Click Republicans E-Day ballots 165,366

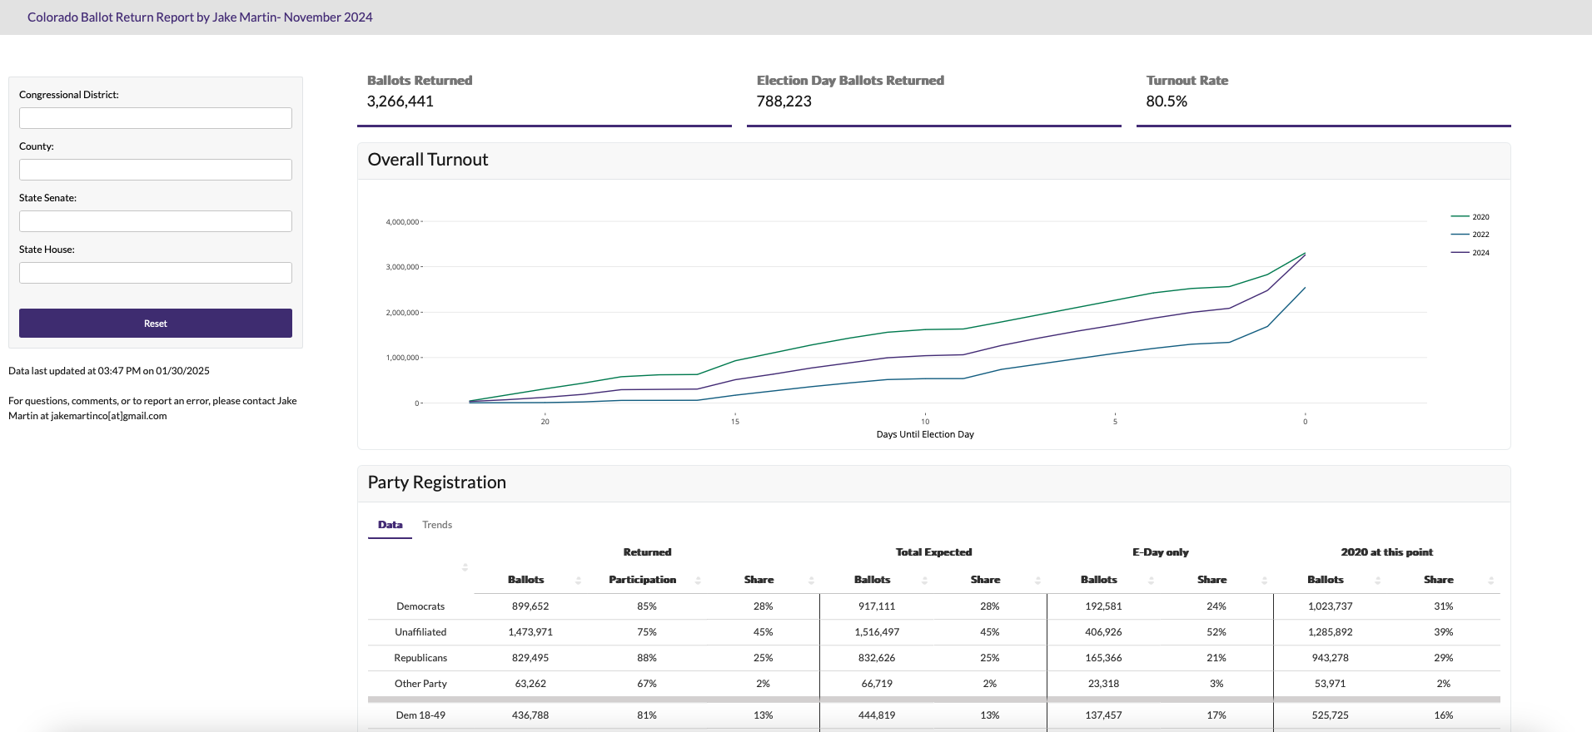(x=1103, y=658)
